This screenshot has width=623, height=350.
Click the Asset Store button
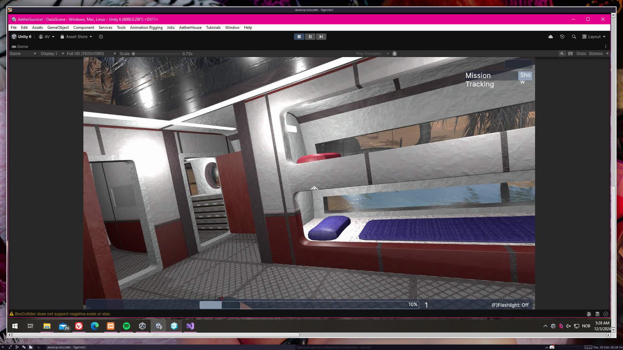(77, 37)
